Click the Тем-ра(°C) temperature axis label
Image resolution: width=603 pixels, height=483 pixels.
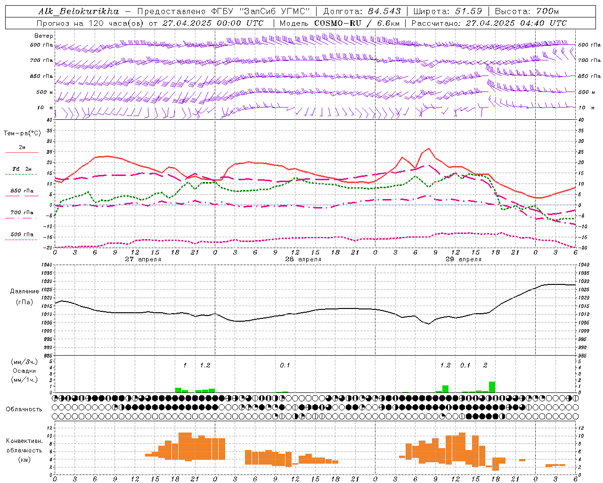point(22,133)
